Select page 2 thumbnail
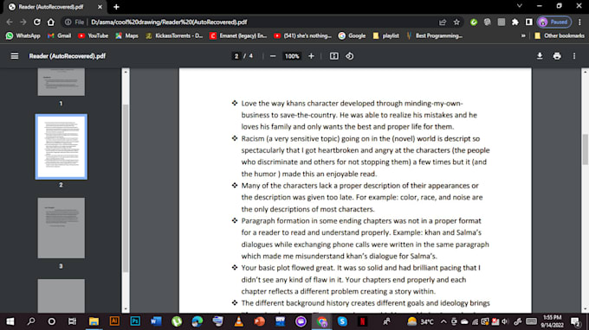The image size is (589, 330). pos(61,147)
